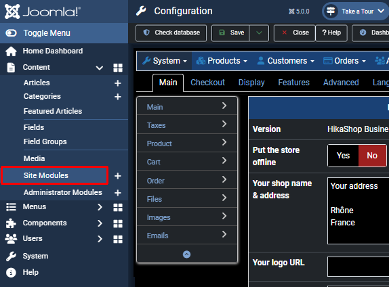Add new article with plus icon
This screenshot has height=287, width=389.
click(x=118, y=83)
